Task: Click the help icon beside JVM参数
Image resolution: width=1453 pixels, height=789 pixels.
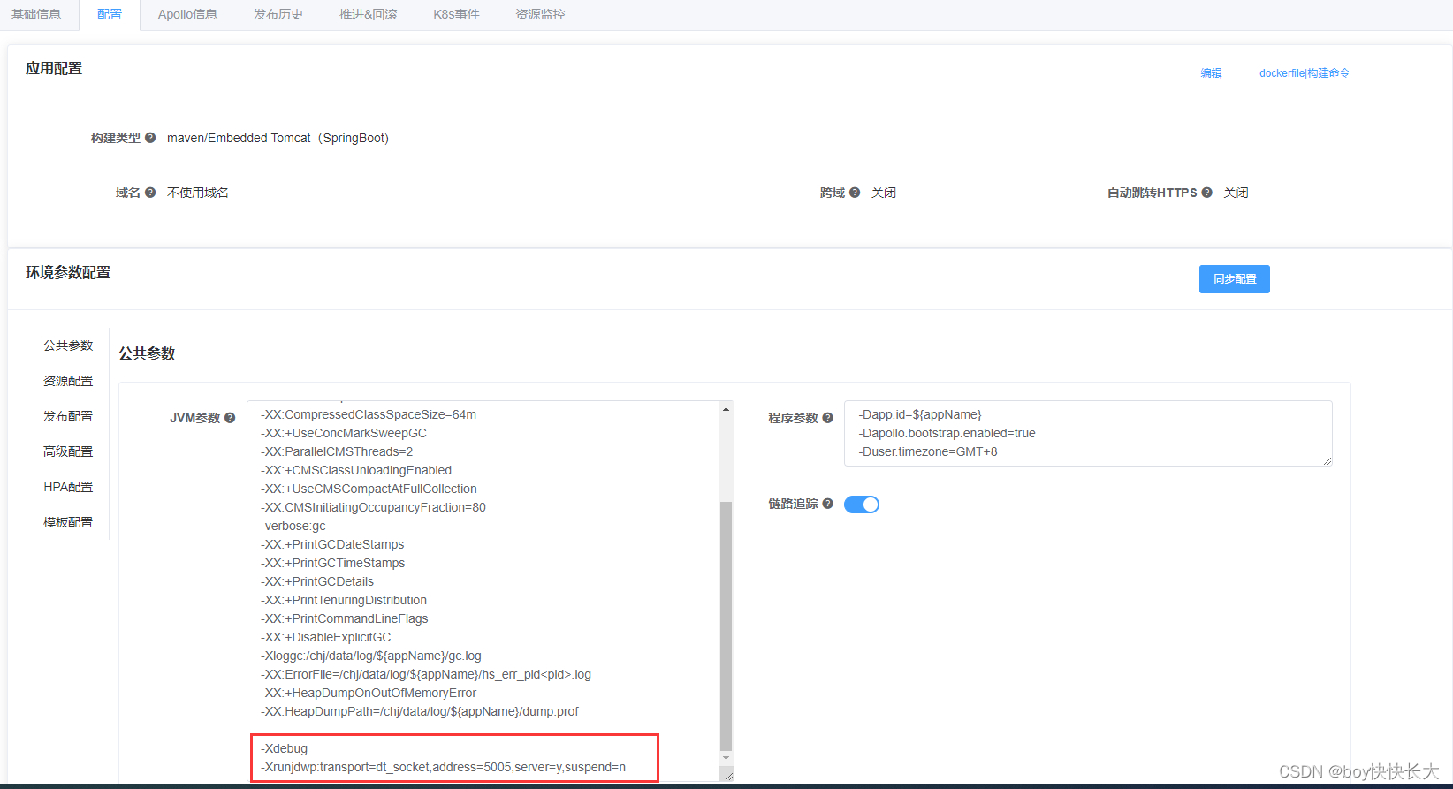Action: 230,418
